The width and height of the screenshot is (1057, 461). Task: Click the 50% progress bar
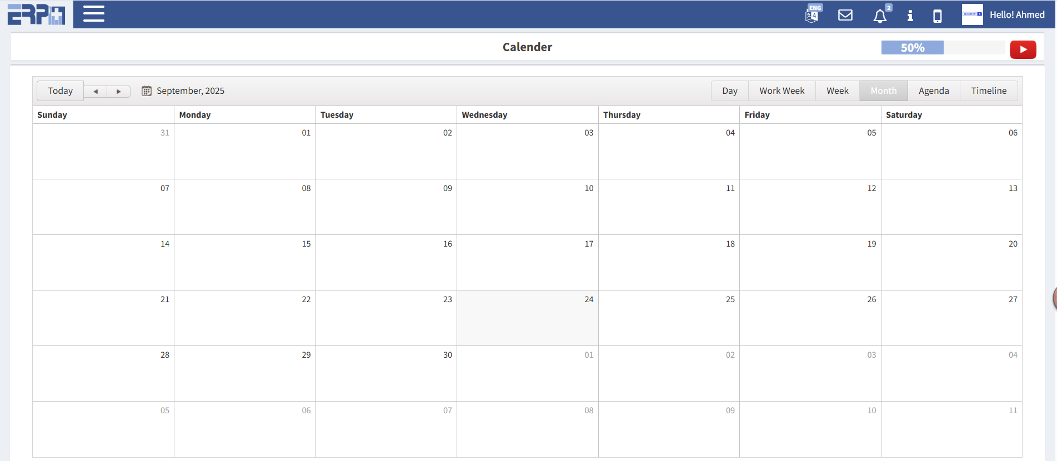coord(943,48)
